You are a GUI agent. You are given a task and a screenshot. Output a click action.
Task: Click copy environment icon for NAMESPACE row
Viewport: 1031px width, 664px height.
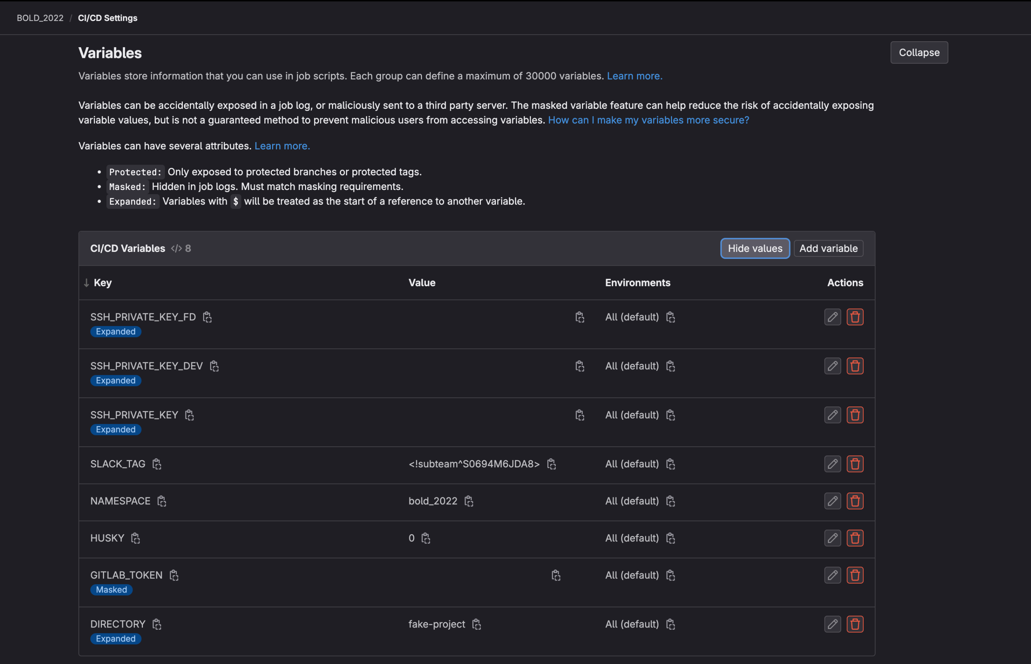pyautogui.click(x=670, y=500)
